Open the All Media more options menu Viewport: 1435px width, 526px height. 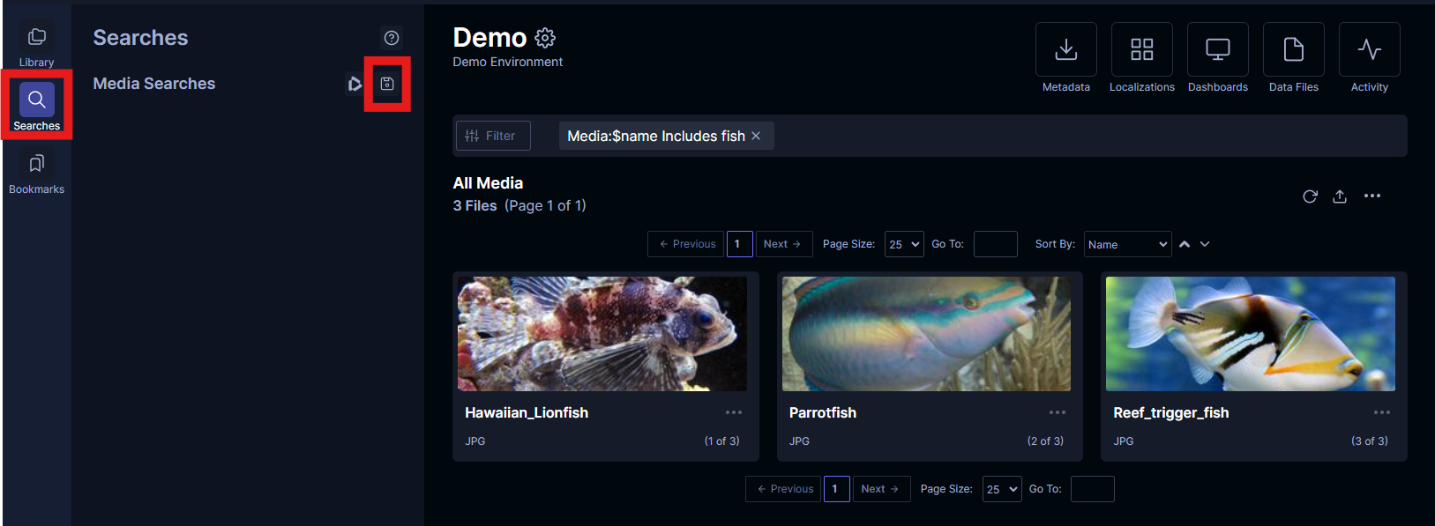pos(1372,196)
